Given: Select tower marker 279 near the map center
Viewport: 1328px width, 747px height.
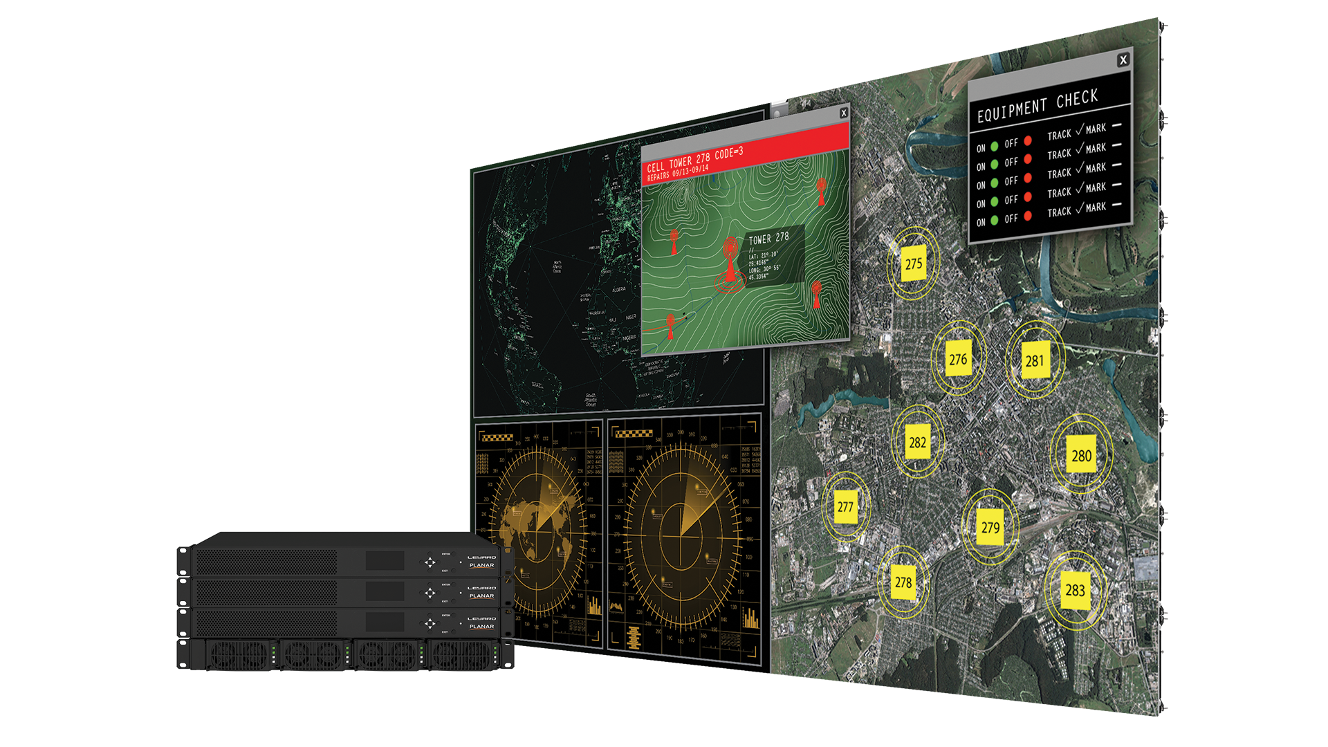Looking at the screenshot, I should 990,528.
